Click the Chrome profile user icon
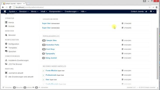 pyautogui.click(x=144, y=1)
